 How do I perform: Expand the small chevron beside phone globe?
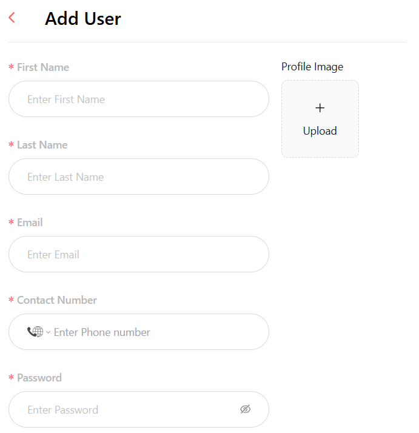pos(49,332)
